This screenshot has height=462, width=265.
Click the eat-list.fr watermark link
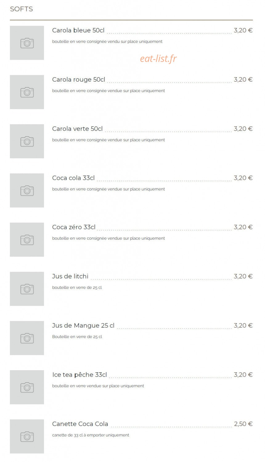(158, 59)
